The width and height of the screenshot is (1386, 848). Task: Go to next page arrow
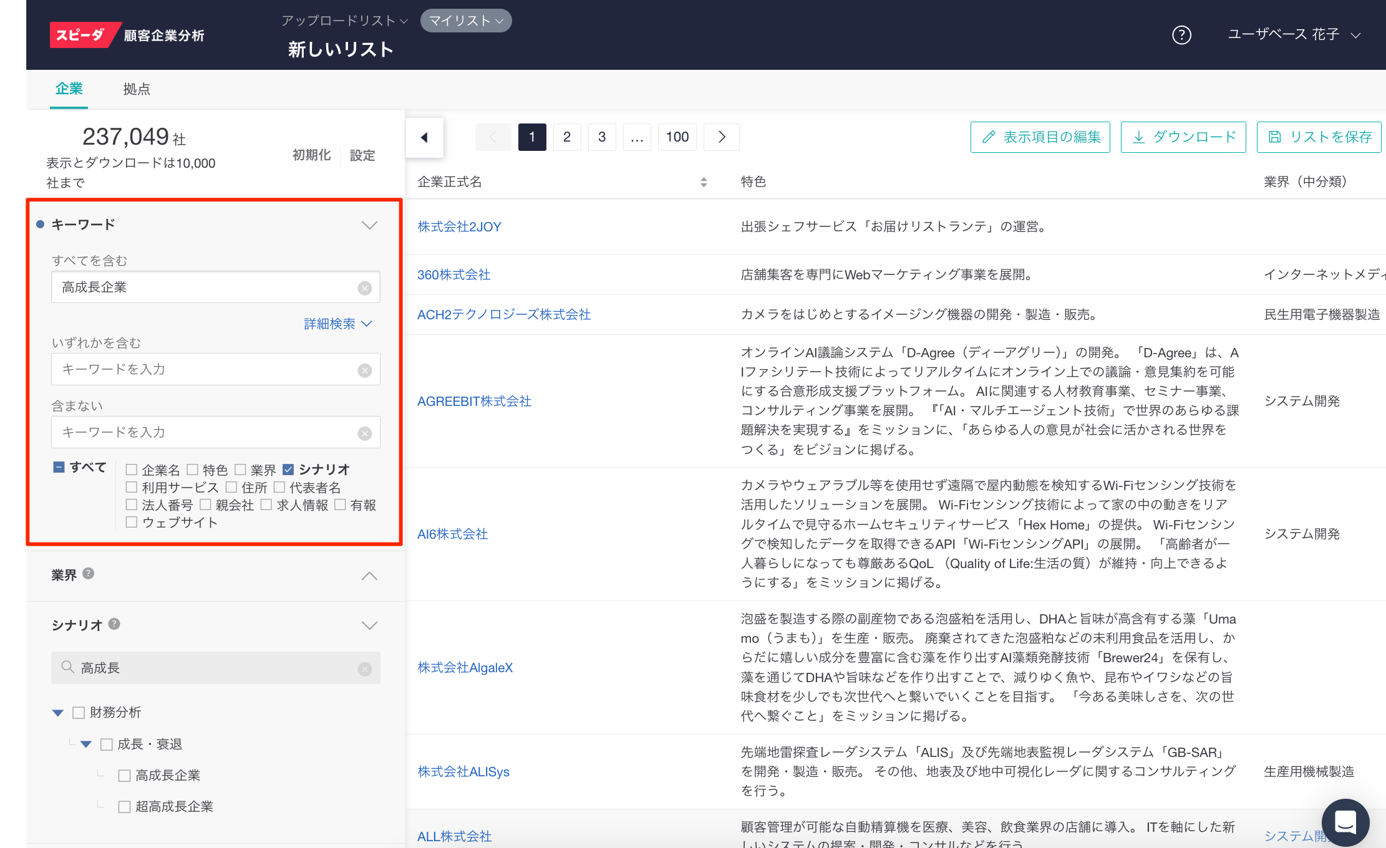click(722, 137)
